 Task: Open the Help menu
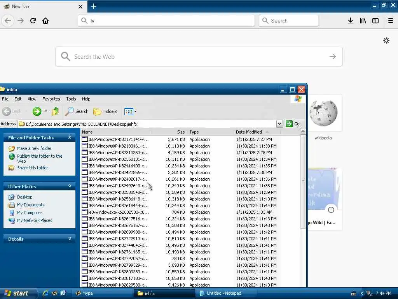coord(86,99)
